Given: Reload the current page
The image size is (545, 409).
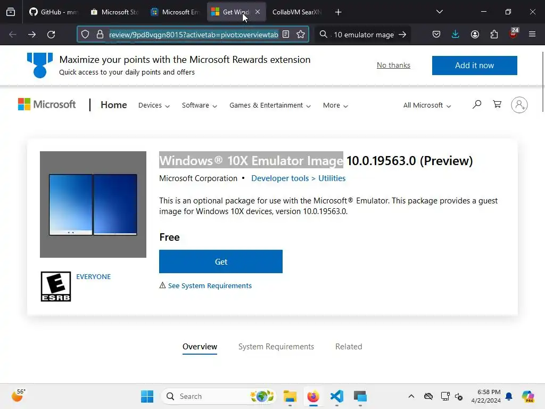Looking at the screenshot, I should [x=51, y=35].
